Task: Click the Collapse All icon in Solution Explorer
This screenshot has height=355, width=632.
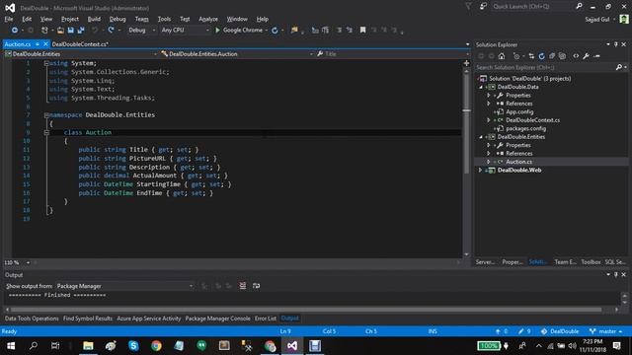Action: pyautogui.click(x=552, y=56)
